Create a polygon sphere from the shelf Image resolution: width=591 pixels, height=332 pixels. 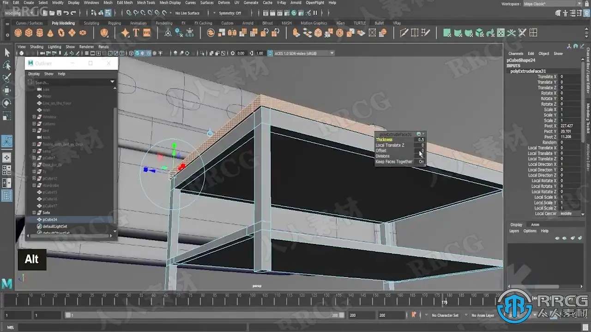click(18, 33)
